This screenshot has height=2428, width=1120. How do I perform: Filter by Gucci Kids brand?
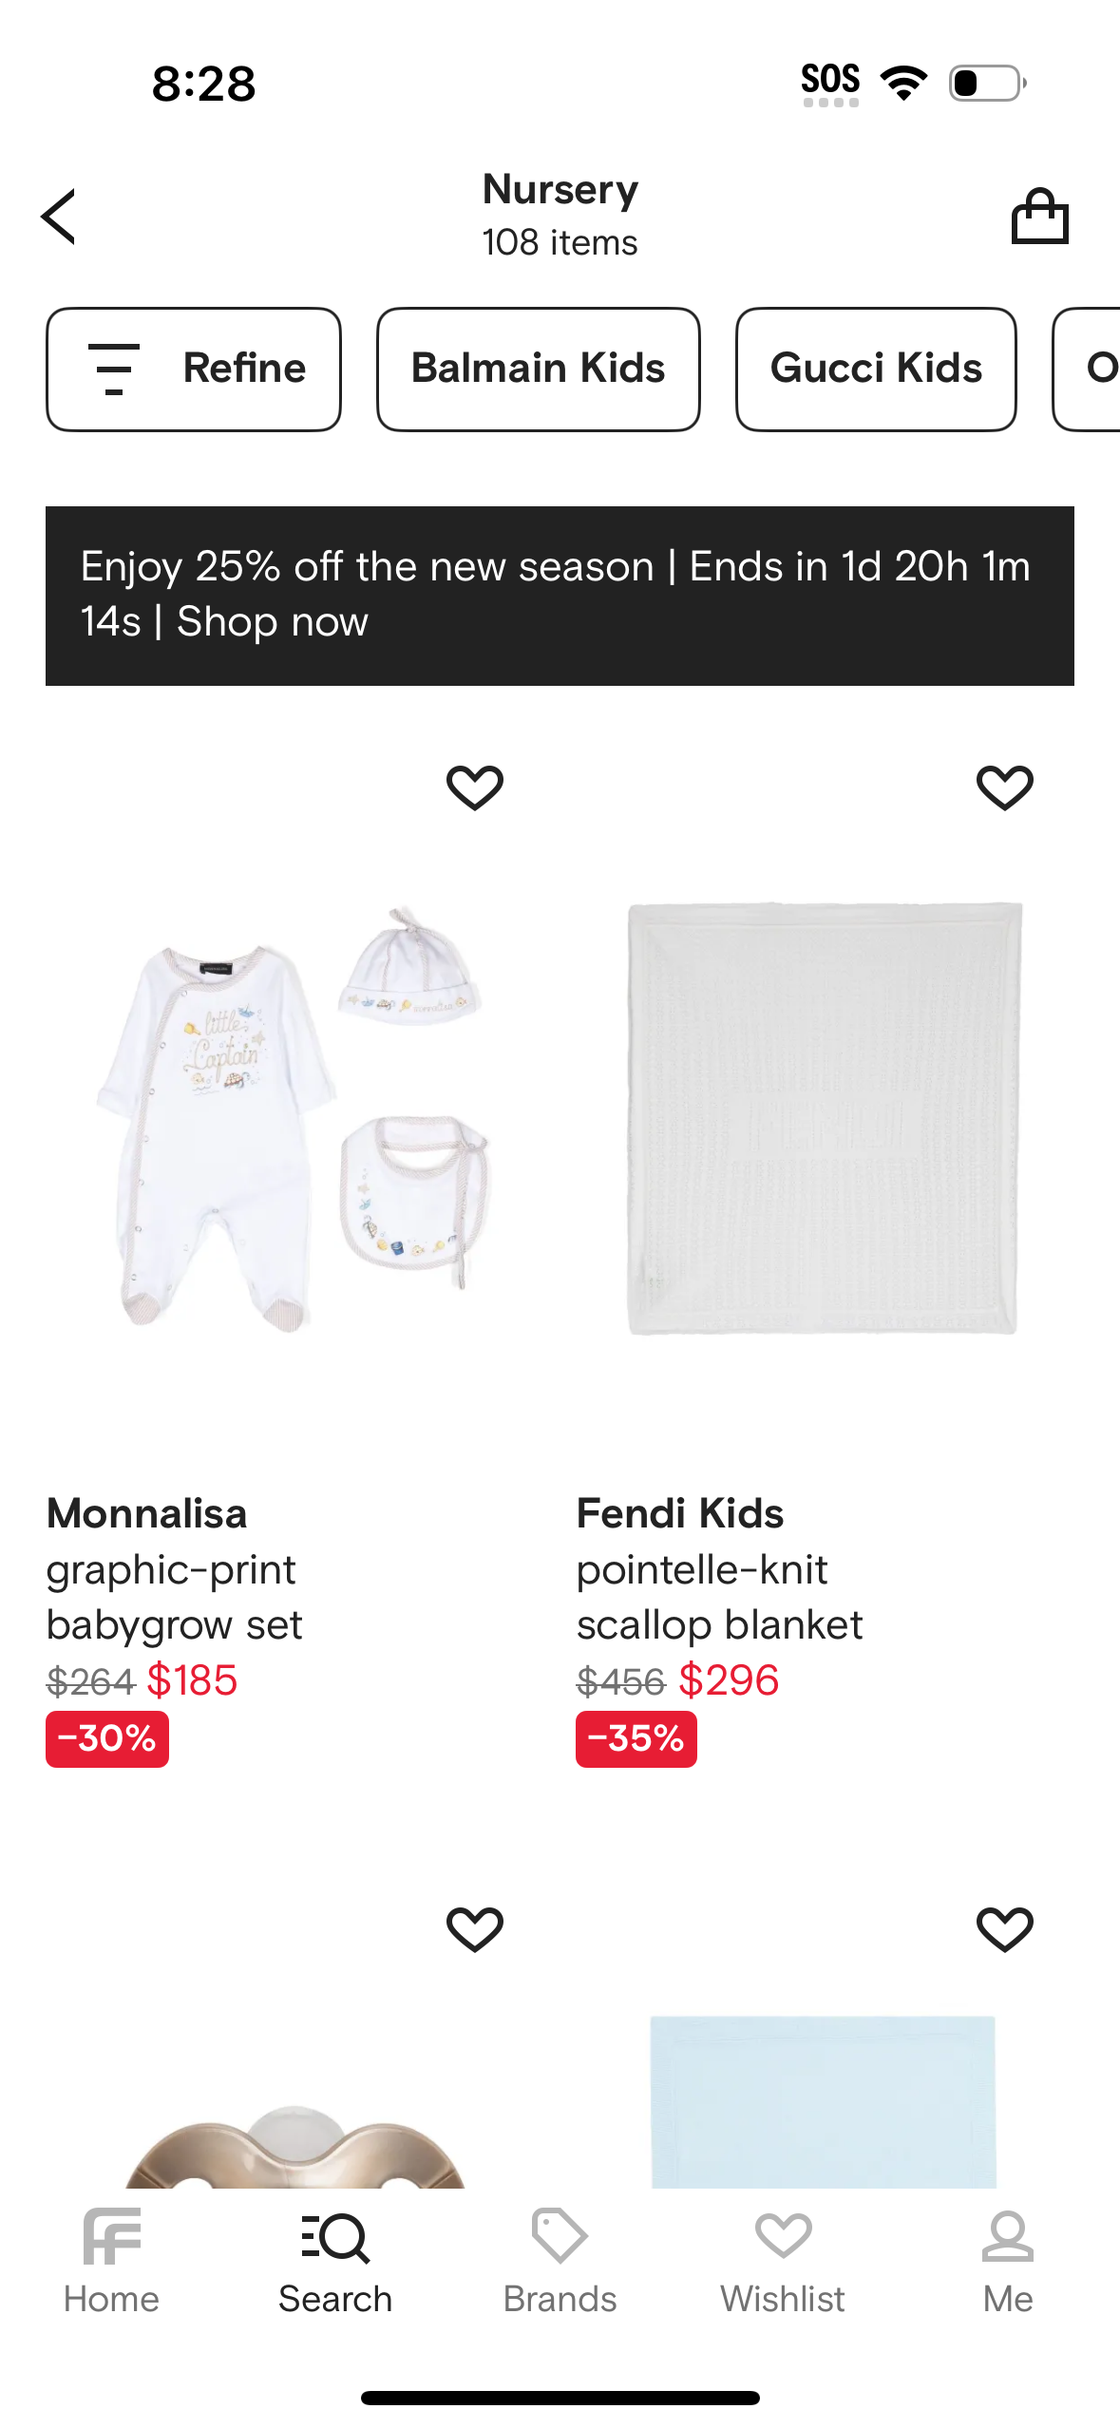point(875,369)
